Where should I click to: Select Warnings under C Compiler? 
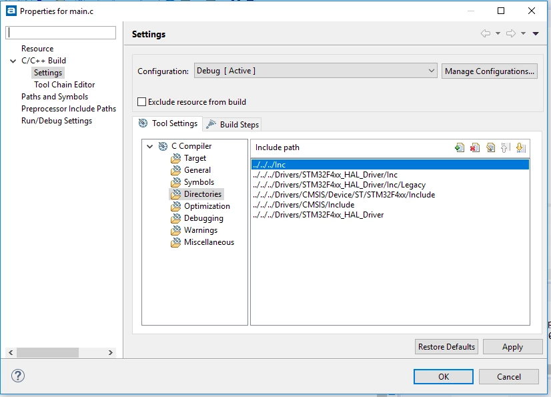point(201,230)
